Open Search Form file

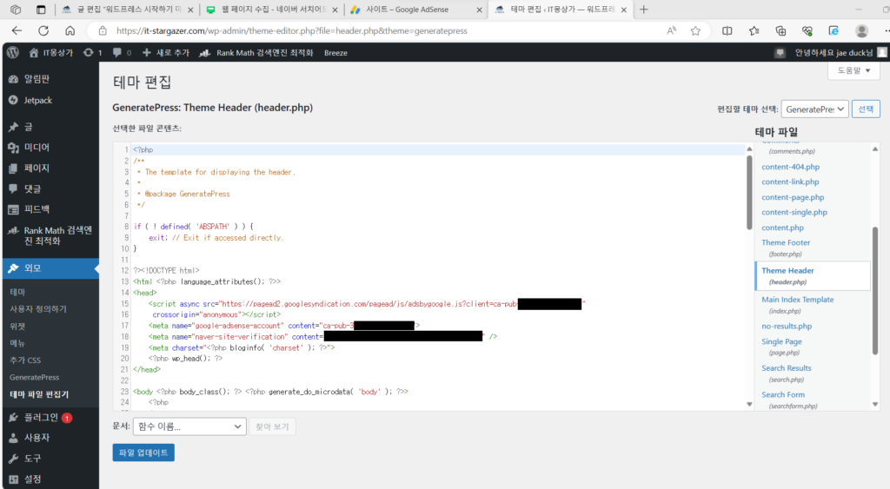pyautogui.click(x=789, y=400)
